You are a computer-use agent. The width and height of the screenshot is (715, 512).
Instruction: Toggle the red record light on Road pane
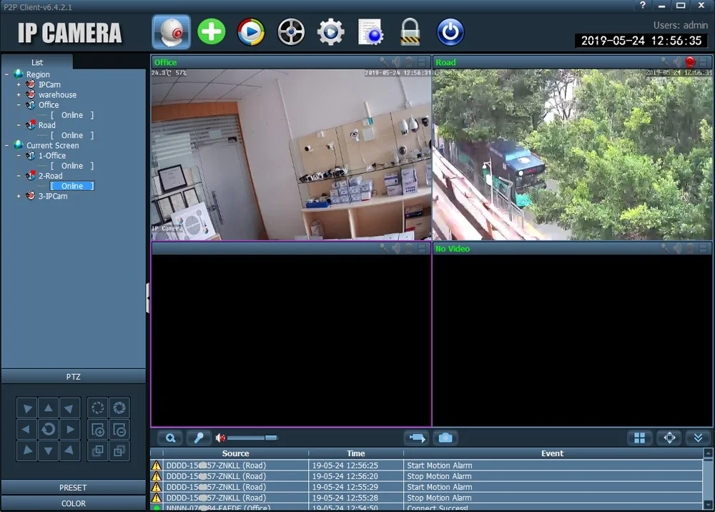(690, 62)
